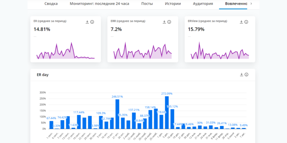Click the ERView sparkline chart
The width and height of the screenshot is (287, 143).
[x=220, y=52]
